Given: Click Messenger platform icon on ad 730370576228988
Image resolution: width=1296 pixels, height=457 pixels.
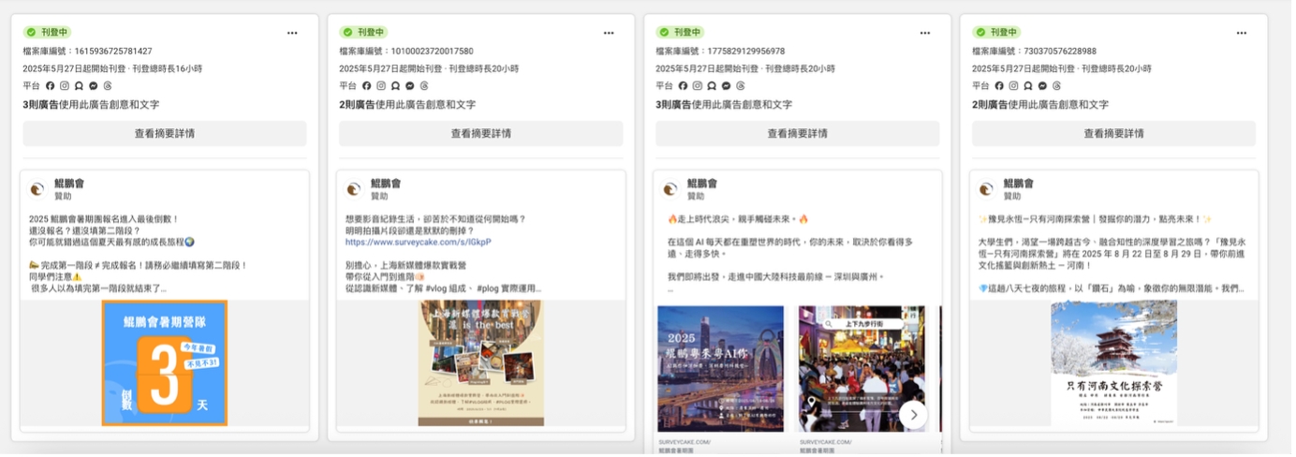Looking at the screenshot, I should 1043,86.
